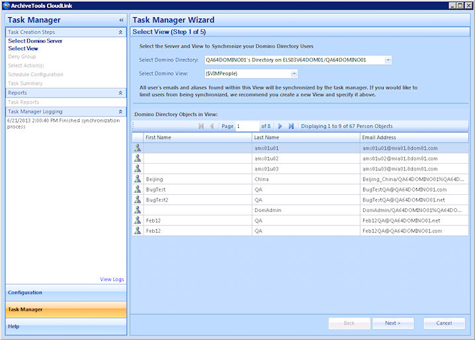475x340 pixels.
Task: Open the Help navigation pane
Action: pyautogui.click(x=66, y=326)
